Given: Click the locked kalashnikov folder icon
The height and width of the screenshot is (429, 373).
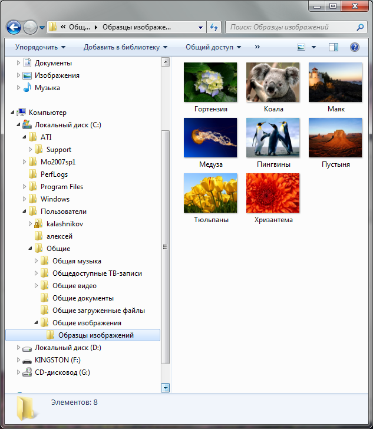Looking at the screenshot, I should 38,224.
